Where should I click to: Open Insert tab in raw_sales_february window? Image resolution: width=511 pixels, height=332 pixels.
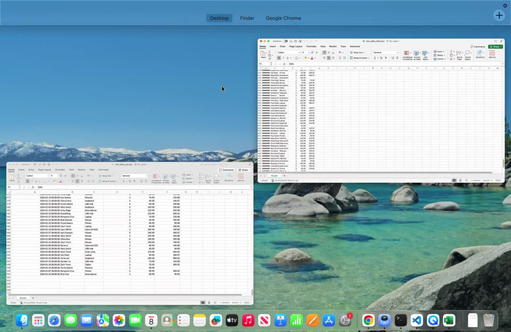pos(273,46)
